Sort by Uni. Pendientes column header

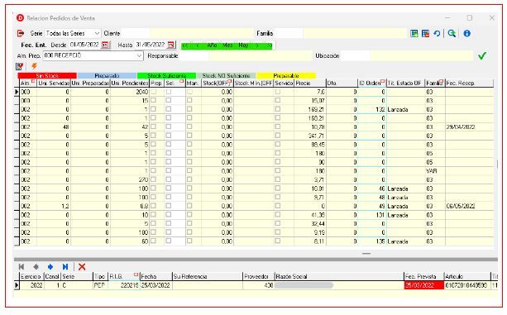coord(130,84)
